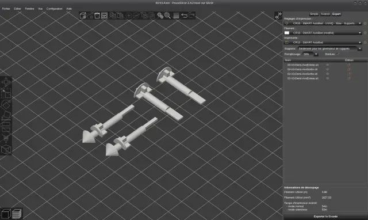Click edit icon of last 03-V3-Demi-AxeEntree.stl row

(x=349, y=78)
